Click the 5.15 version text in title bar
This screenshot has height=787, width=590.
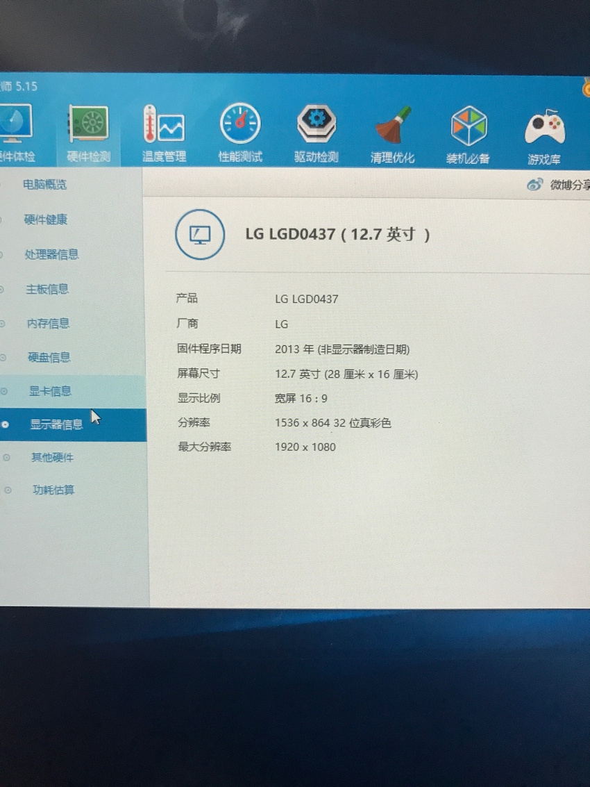coord(26,86)
